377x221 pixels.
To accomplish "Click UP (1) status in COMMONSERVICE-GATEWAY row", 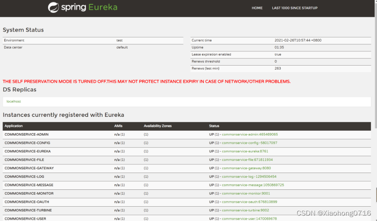I will click(x=214, y=168).
